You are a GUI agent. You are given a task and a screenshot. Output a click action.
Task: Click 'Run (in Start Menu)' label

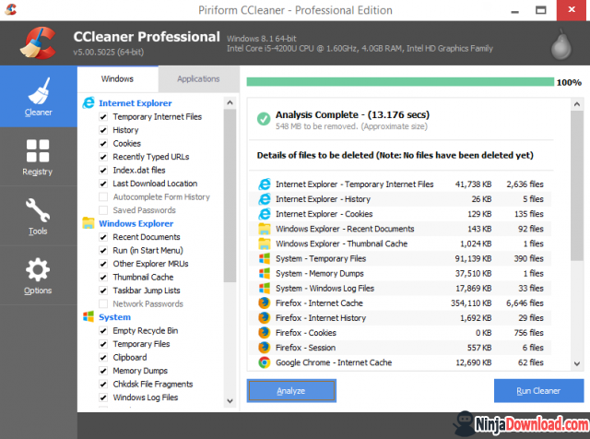point(147,251)
